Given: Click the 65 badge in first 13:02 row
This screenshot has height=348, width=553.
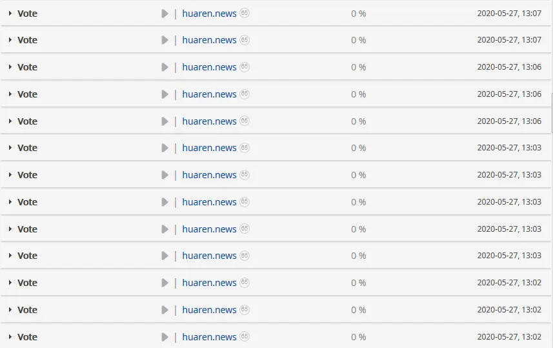Looking at the screenshot, I should pos(245,282).
